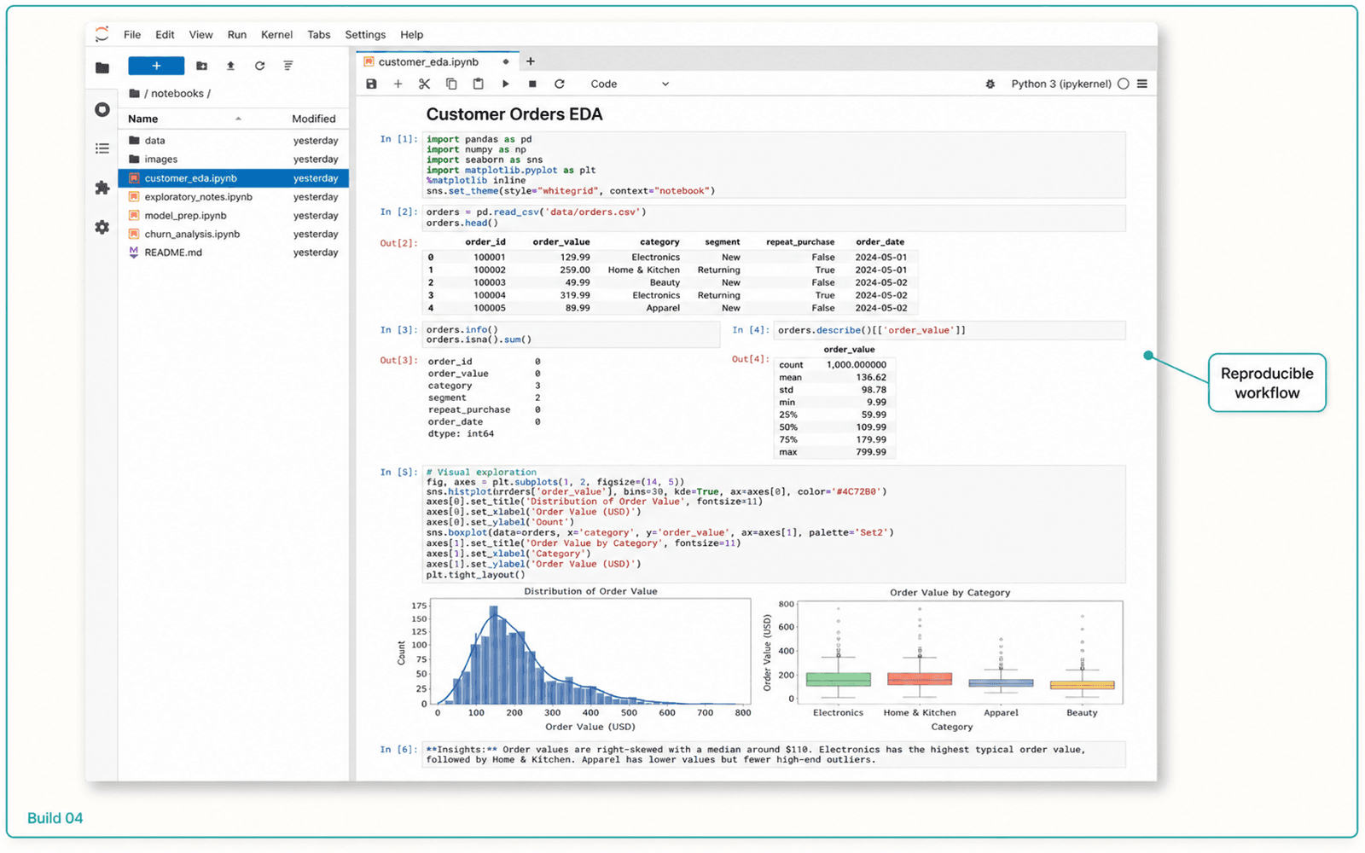
Task: Restart the kernel icon in notebook toolbar
Action: tap(560, 84)
